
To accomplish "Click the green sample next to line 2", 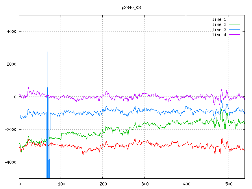I will coord(234,24).
